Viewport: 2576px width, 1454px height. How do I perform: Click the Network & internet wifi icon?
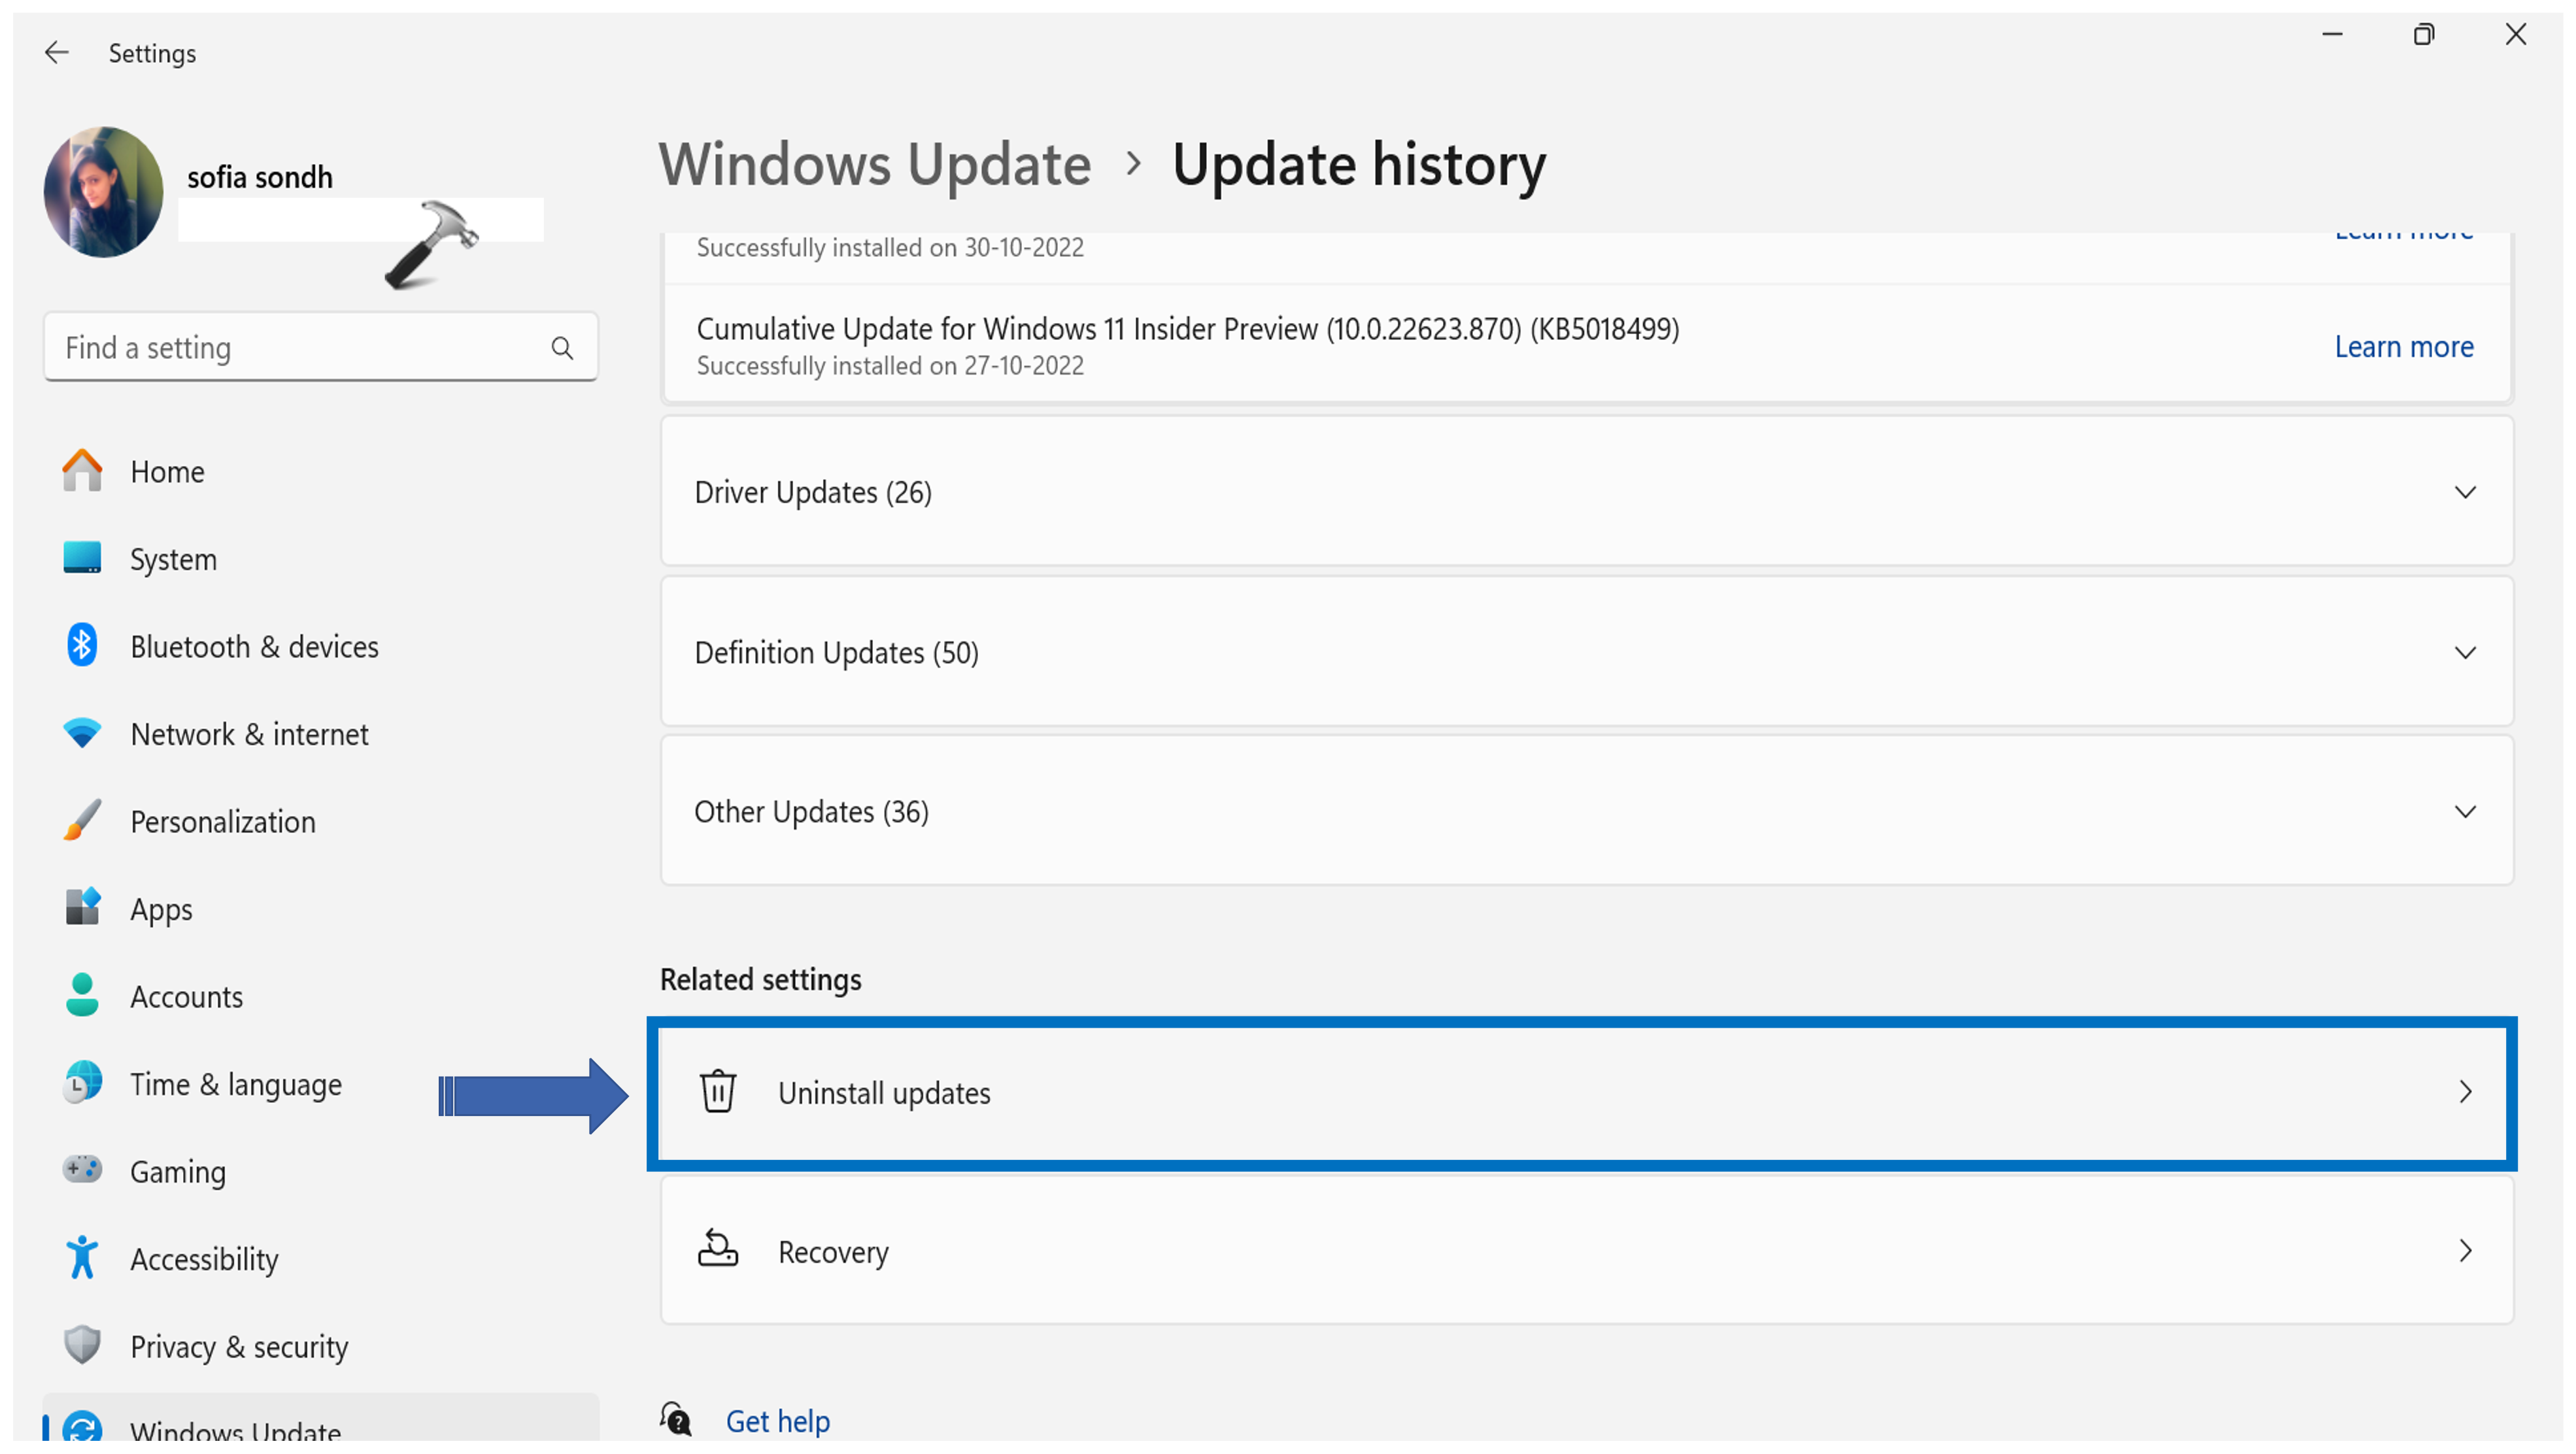(x=82, y=733)
